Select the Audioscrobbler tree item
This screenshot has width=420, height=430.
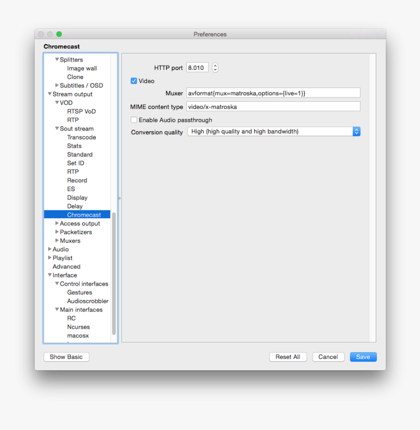(88, 301)
